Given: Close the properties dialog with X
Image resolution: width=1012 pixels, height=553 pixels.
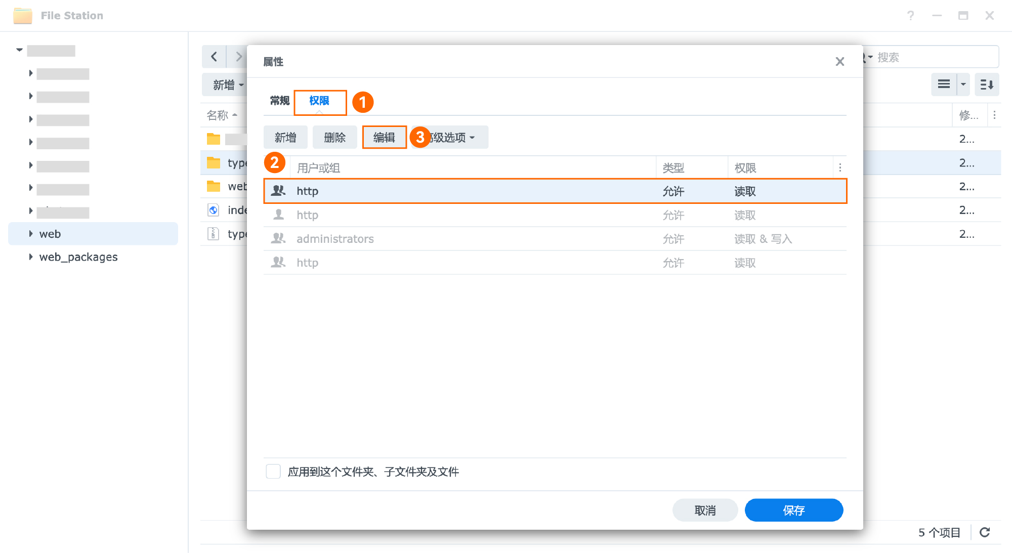Looking at the screenshot, I should click(839, 62).
